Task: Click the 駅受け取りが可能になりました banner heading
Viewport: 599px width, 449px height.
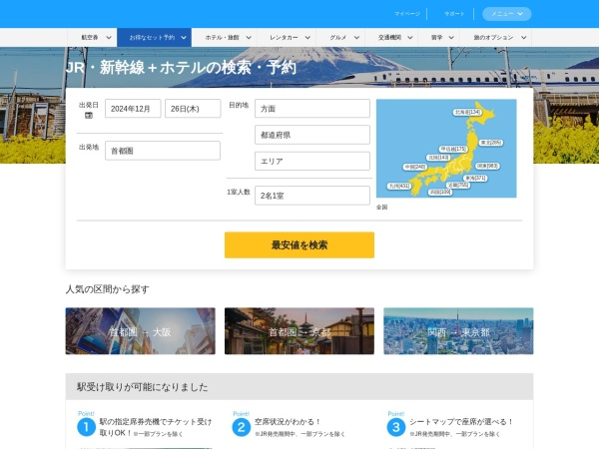Action: click(143, 387)
